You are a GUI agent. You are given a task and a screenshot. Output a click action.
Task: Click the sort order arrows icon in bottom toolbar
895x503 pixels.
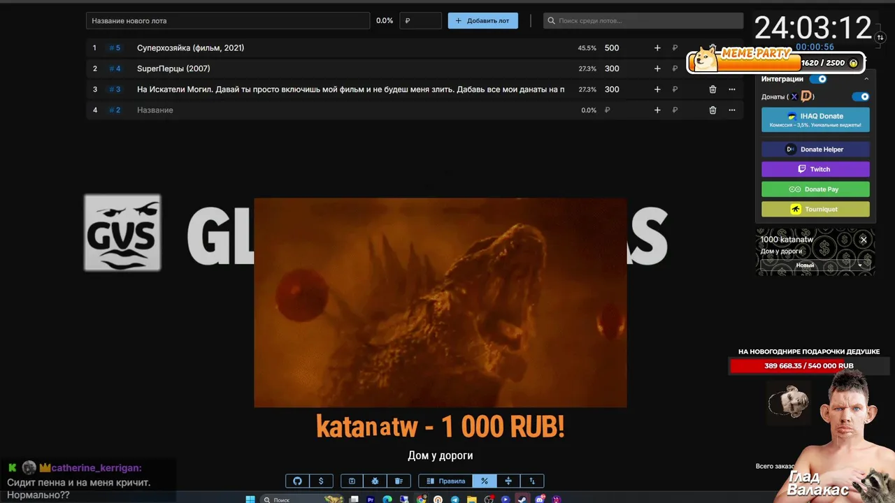click(x=532, y=481)
